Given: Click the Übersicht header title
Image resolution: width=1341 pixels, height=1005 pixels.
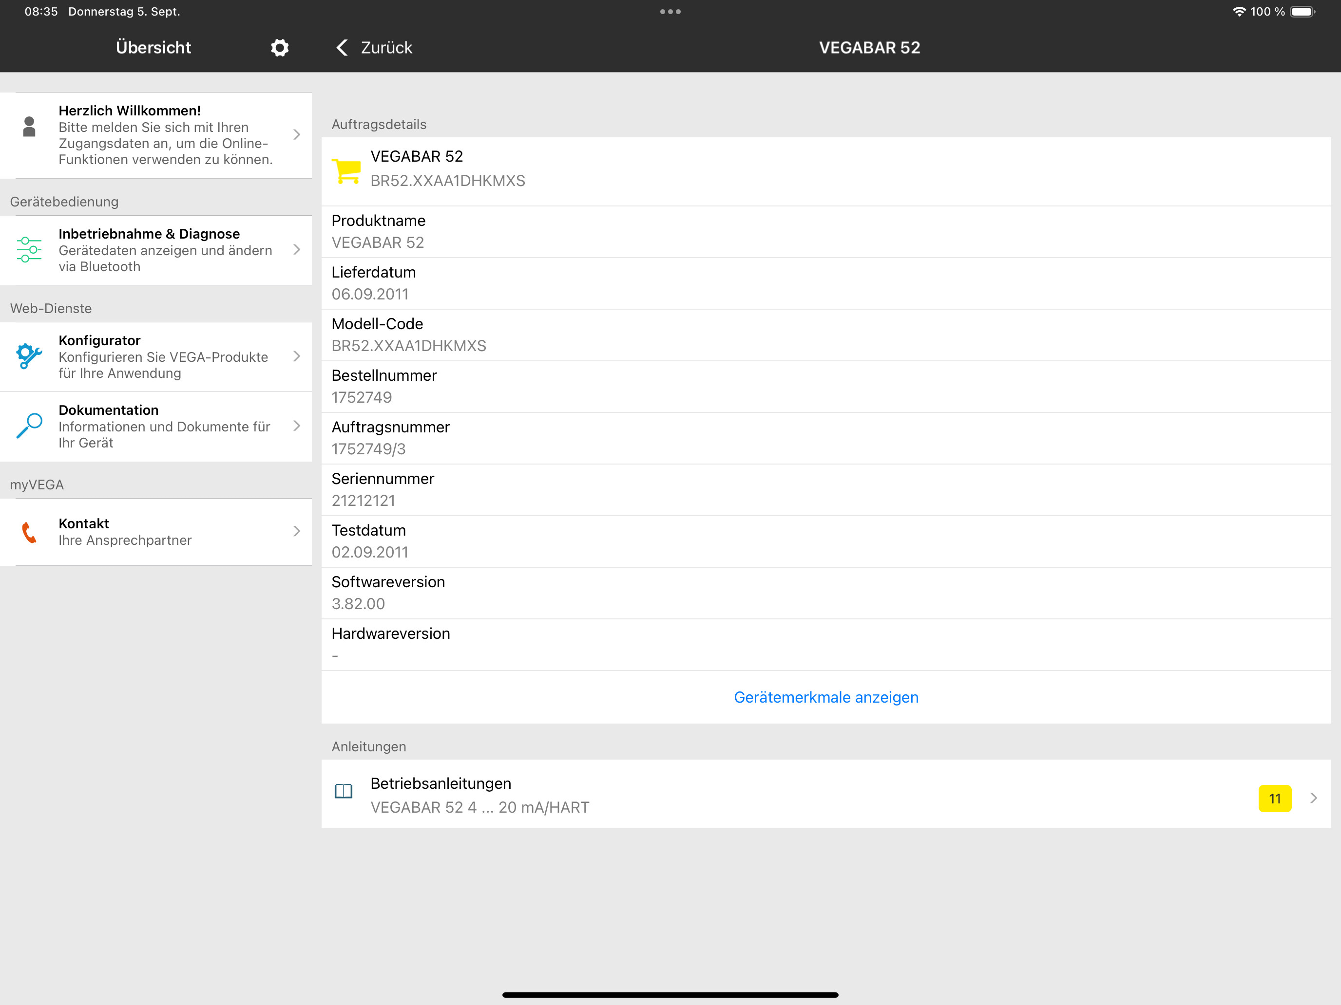Looking at the screenshot, I should [153, 47].
